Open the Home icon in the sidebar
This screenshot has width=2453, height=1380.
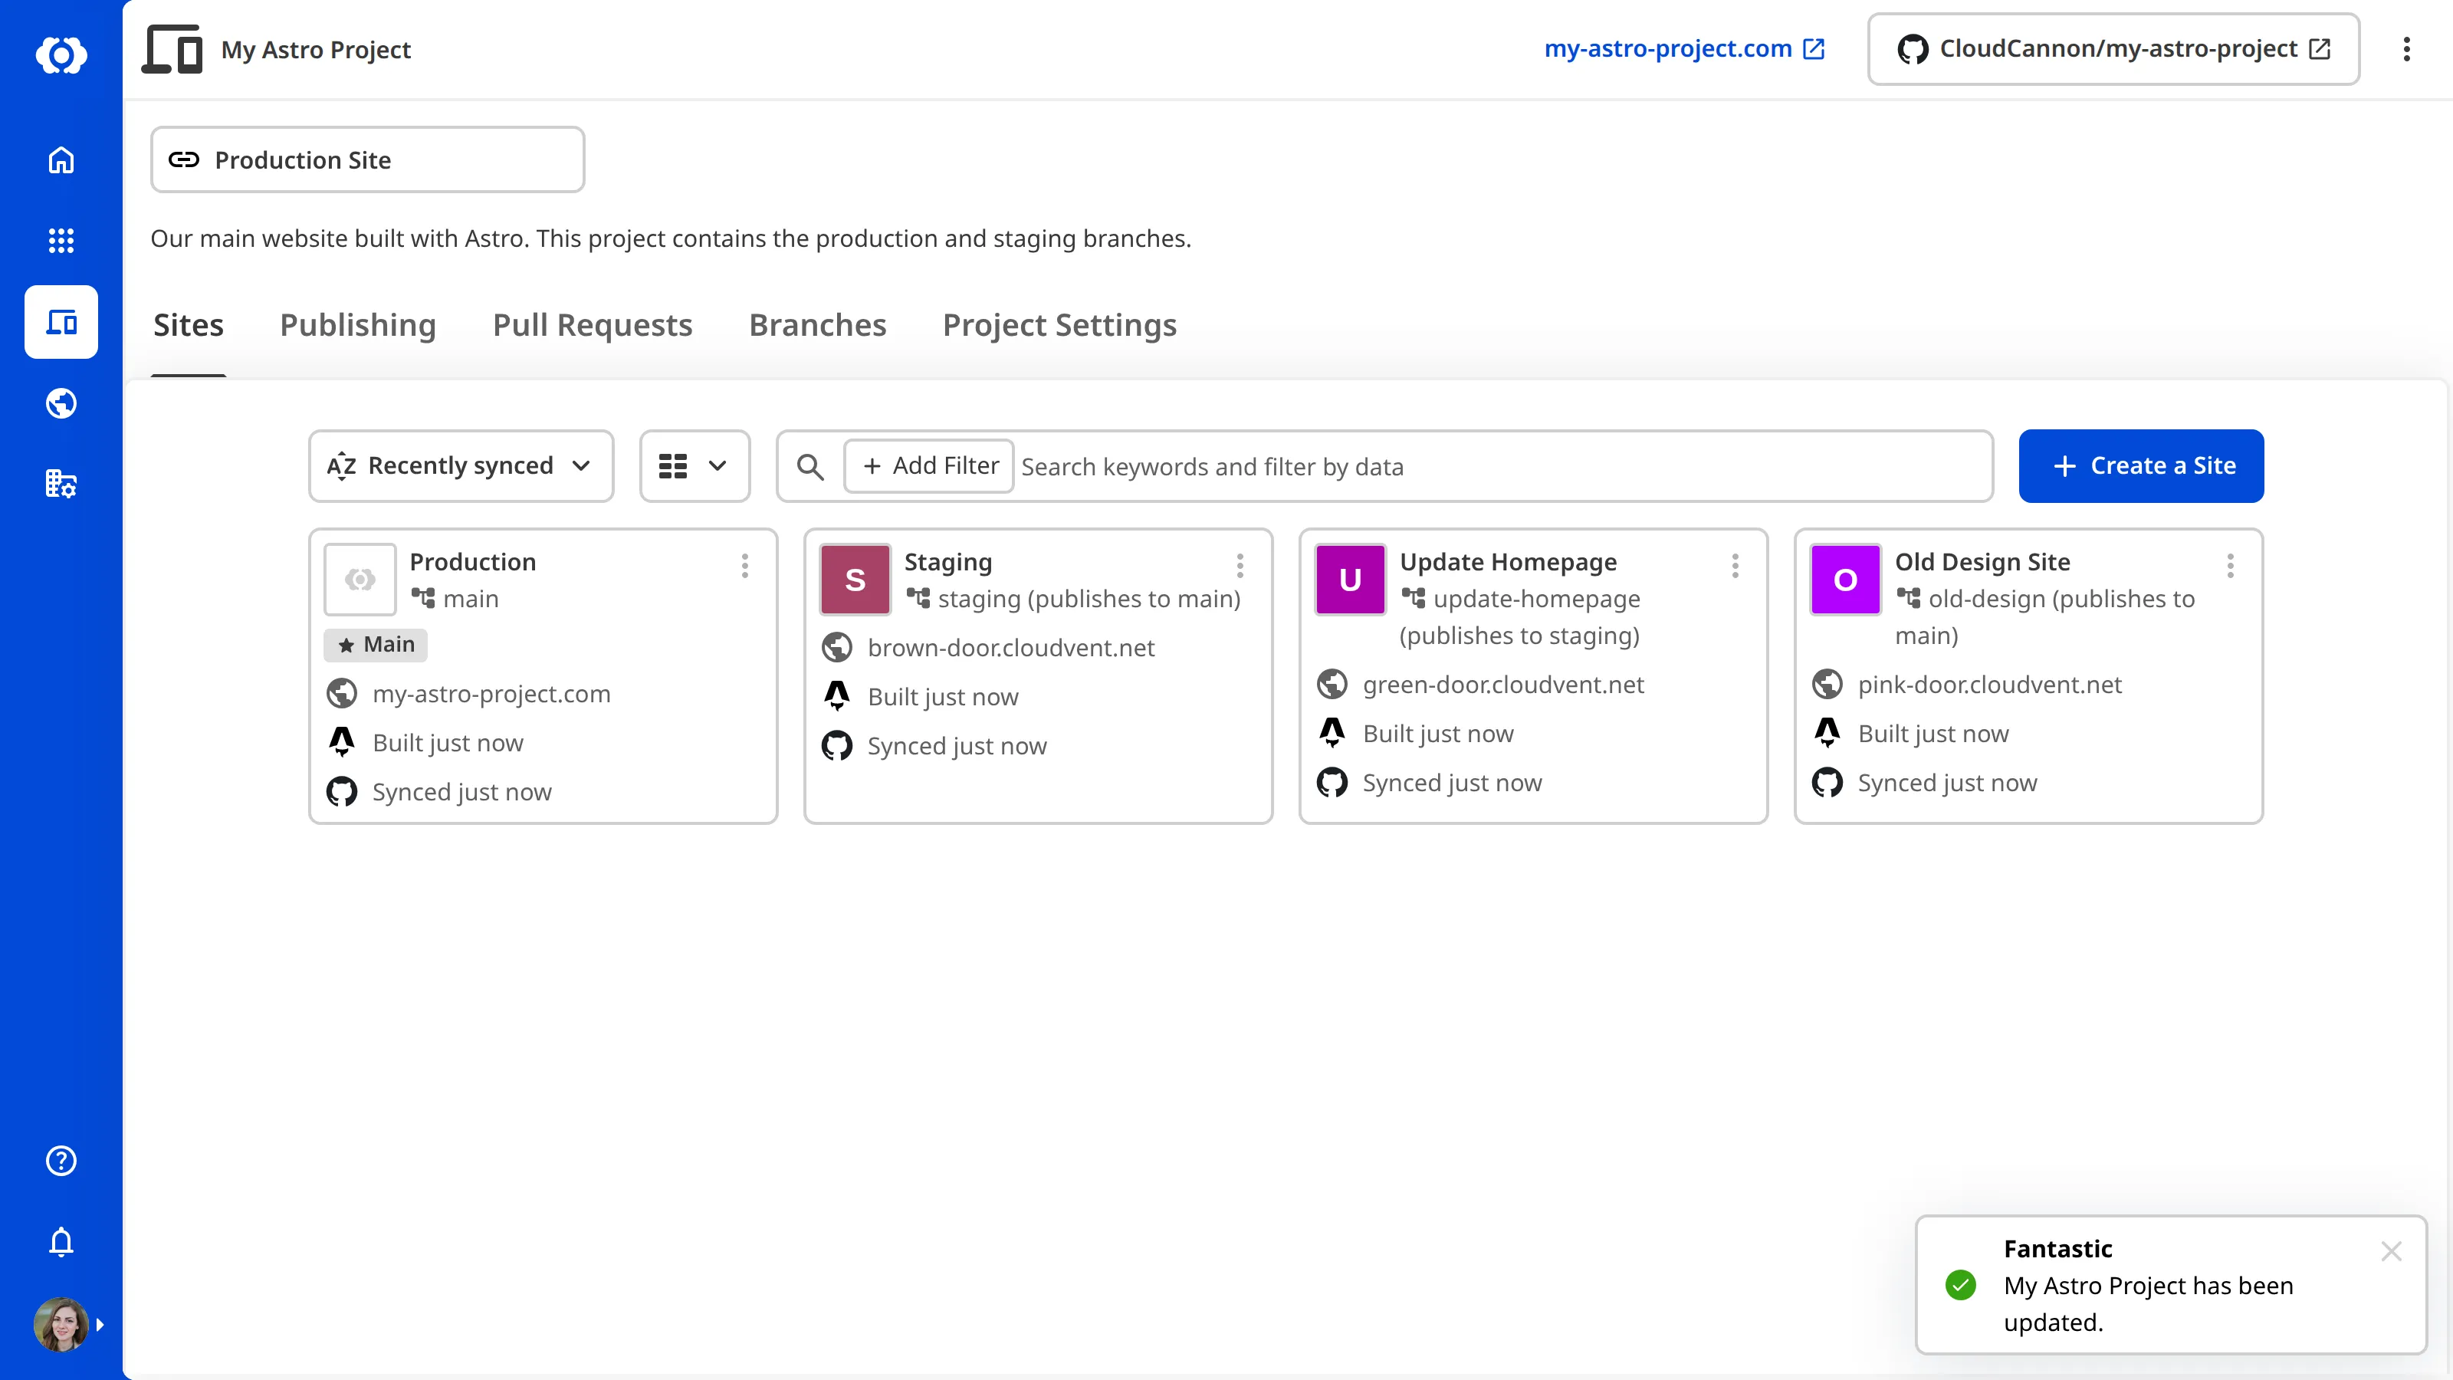61,160
